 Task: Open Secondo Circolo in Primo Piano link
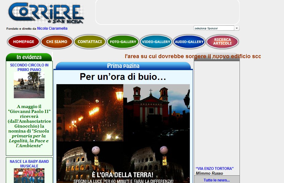(x=29, y=67)
